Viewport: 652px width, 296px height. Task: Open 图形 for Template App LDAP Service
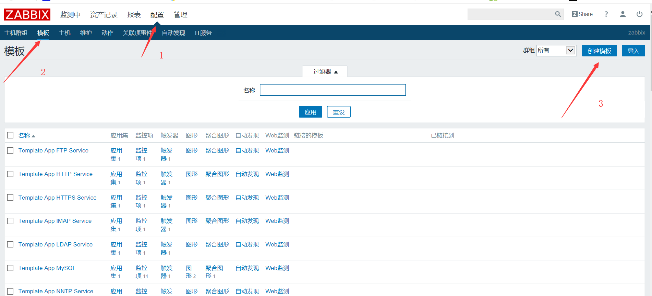tap(192, 244)
